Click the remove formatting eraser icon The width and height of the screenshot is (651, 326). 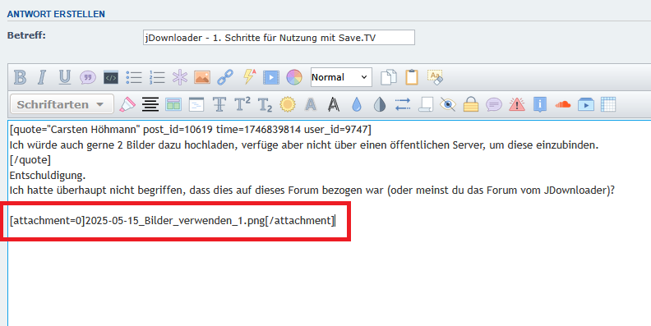click(x=435, y=77)
